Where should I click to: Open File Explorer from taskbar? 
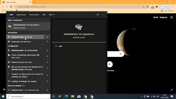(73, 97)
